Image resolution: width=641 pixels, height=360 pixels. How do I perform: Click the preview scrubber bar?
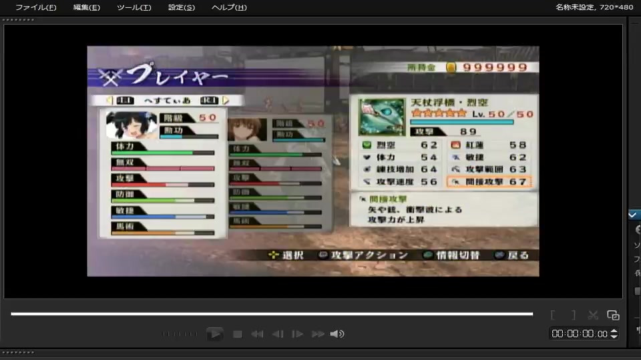pyautogui.click(x=272, y=314)
